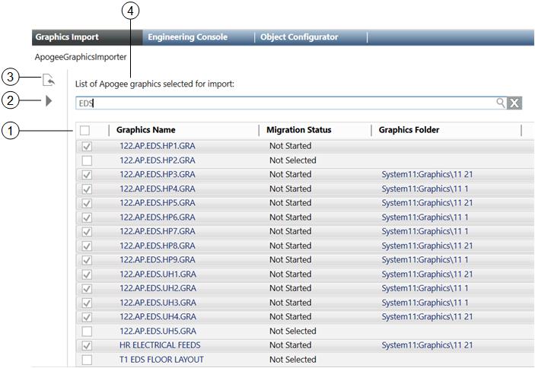The width and height of the screenshot is (535, 368).
Task: Clear the EDS search filter with X
Action: [x=514, y=103]
